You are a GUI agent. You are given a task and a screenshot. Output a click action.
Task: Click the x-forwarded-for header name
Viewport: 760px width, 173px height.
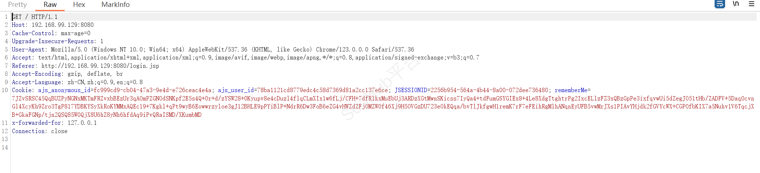point(36,123)
